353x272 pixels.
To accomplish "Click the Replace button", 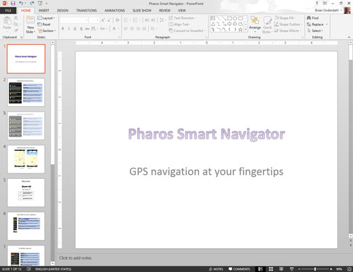I will [315, 24].
